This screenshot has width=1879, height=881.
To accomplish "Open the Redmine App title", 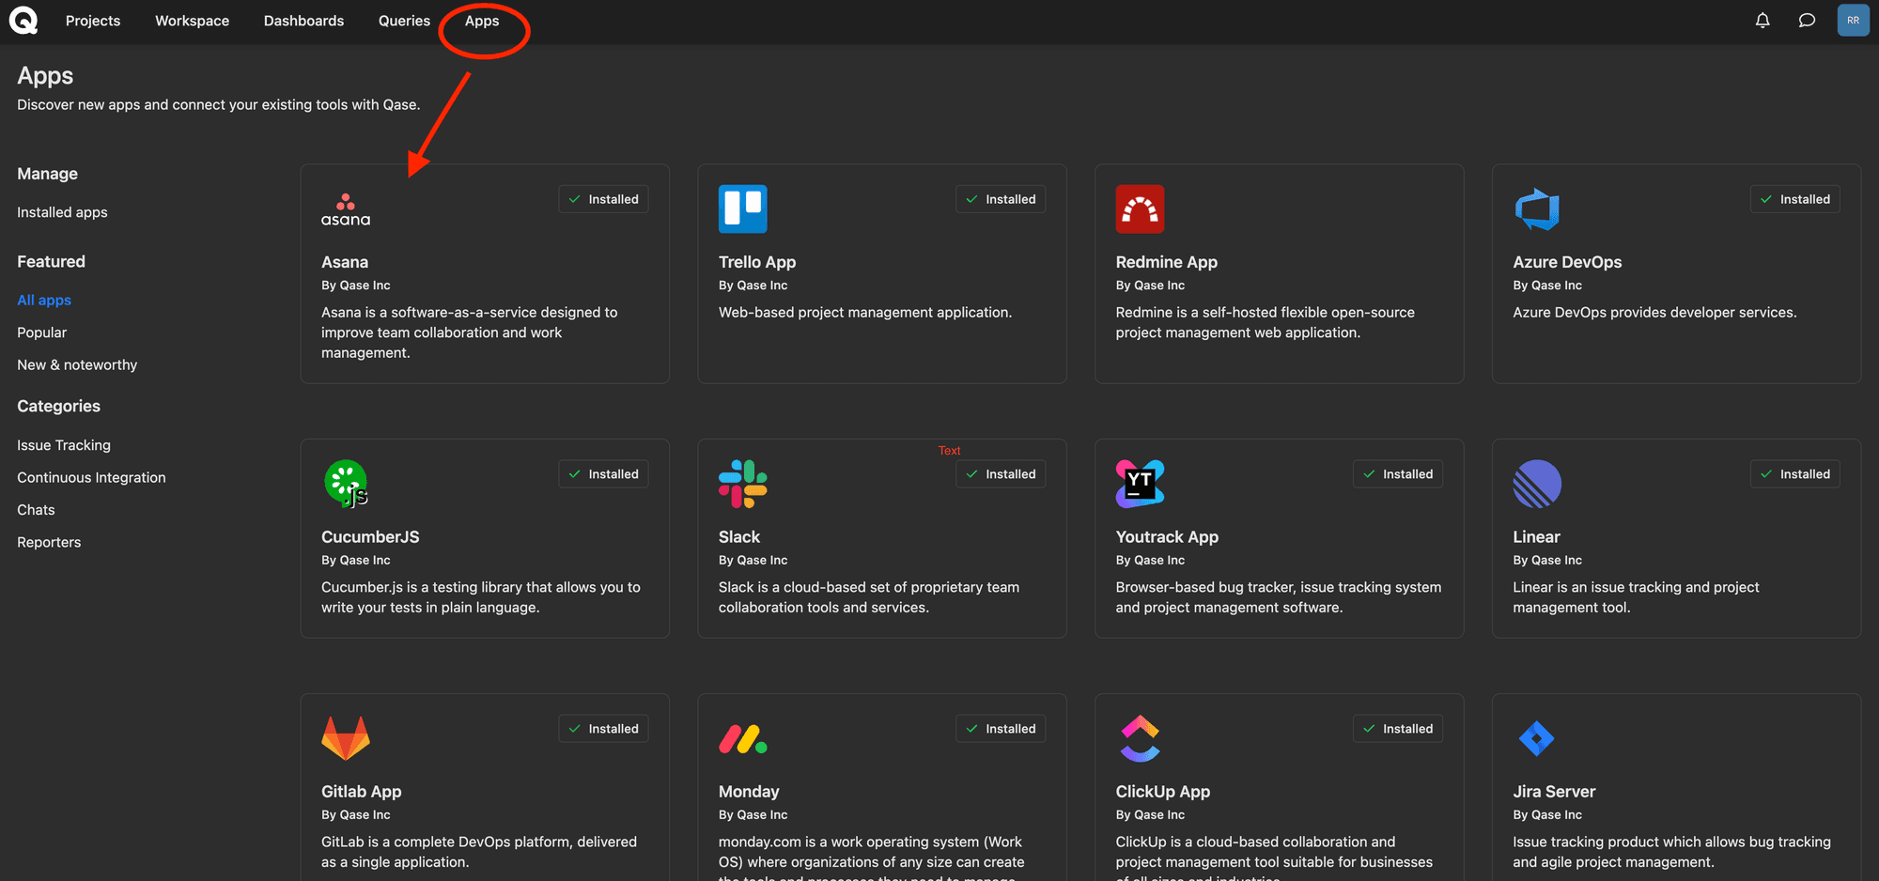I will tap(1166, 262).
